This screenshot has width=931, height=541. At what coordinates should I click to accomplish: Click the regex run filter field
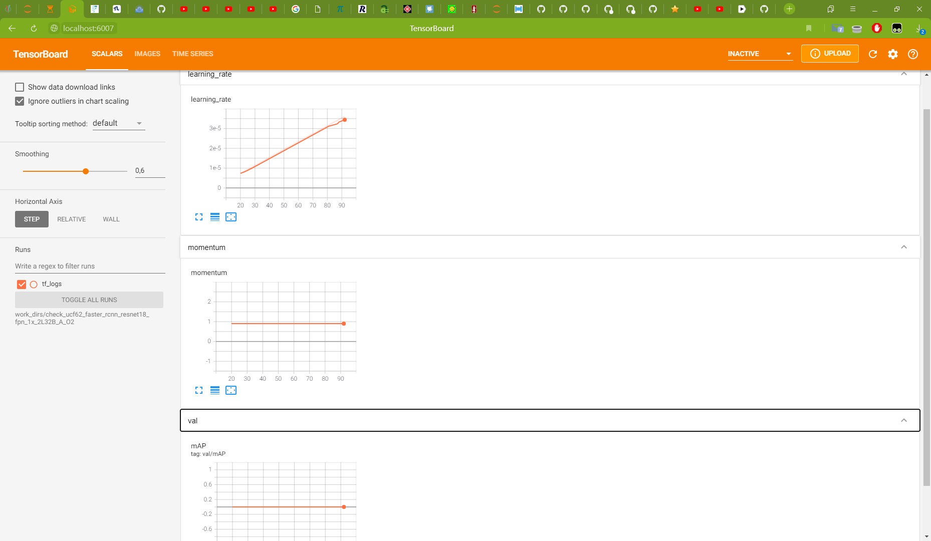coord(89,266)
